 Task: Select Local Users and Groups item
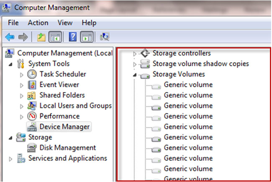(x=75, y=106)
